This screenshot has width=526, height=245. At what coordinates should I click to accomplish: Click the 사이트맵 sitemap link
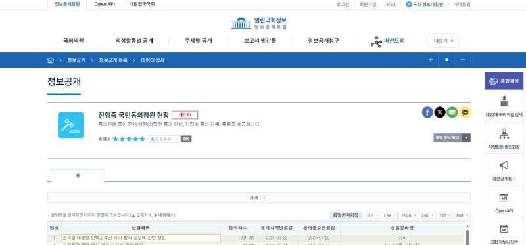tap(462, 5)
